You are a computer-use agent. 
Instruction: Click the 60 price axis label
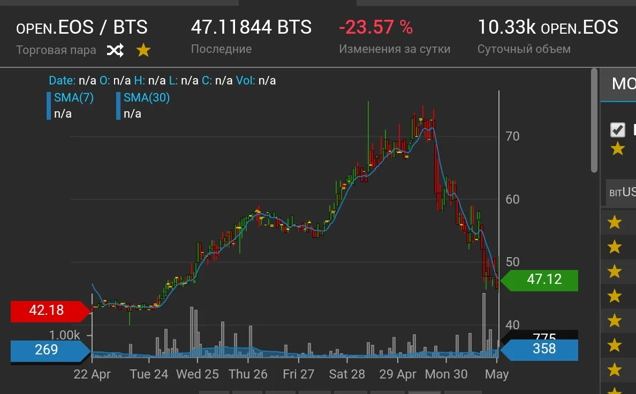tap(512, 199)
